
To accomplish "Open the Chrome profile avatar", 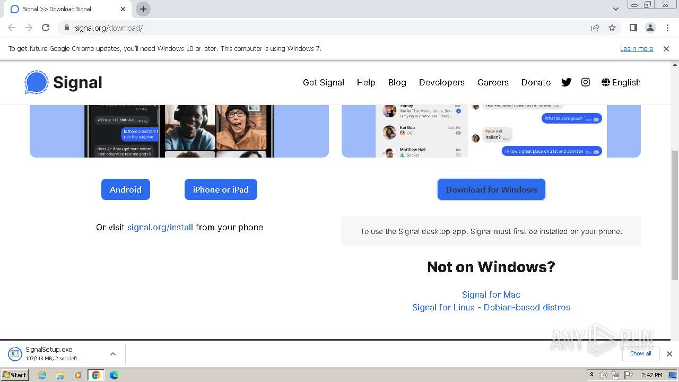I will tap(650, 28).
